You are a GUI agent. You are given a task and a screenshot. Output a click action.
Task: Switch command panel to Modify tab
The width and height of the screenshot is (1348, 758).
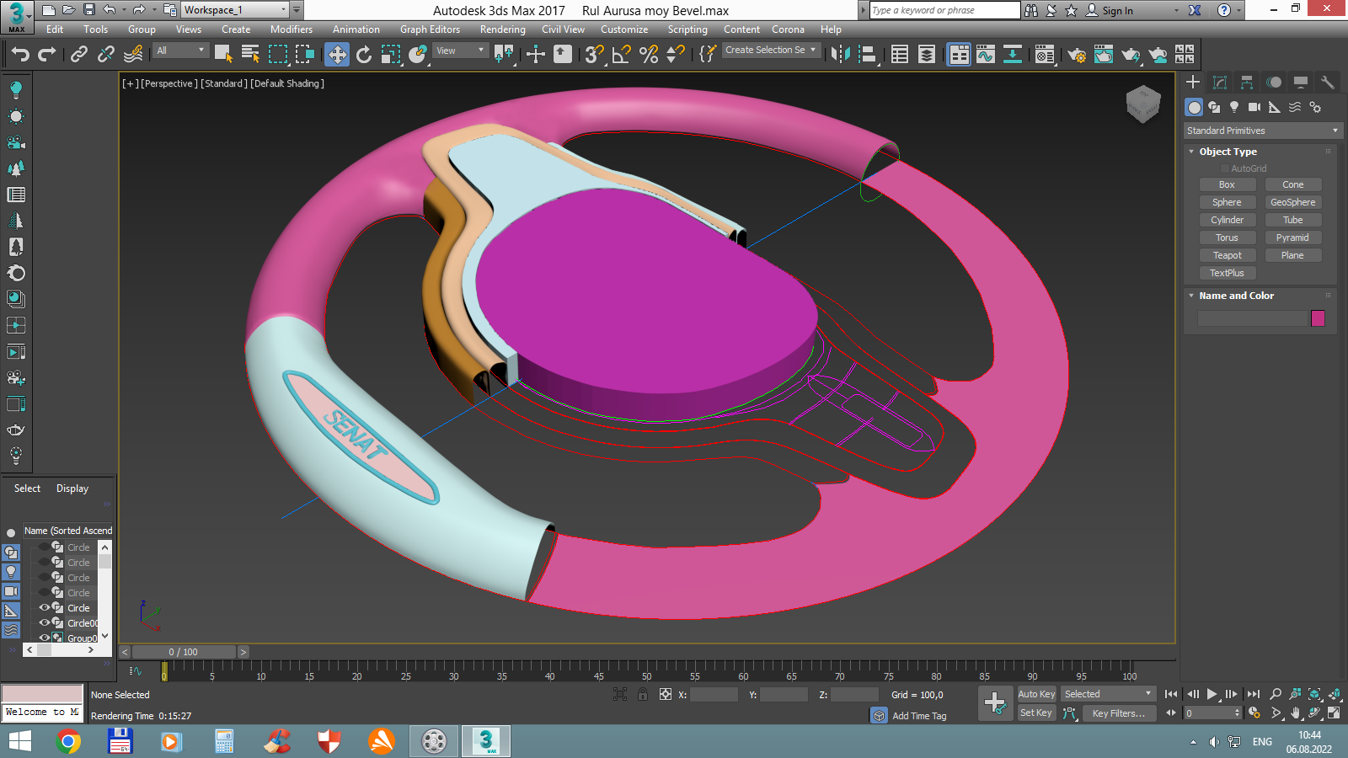pos(1220,82)
